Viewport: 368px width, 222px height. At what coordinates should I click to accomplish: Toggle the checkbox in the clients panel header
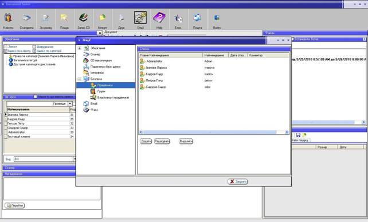pos(35,96)
